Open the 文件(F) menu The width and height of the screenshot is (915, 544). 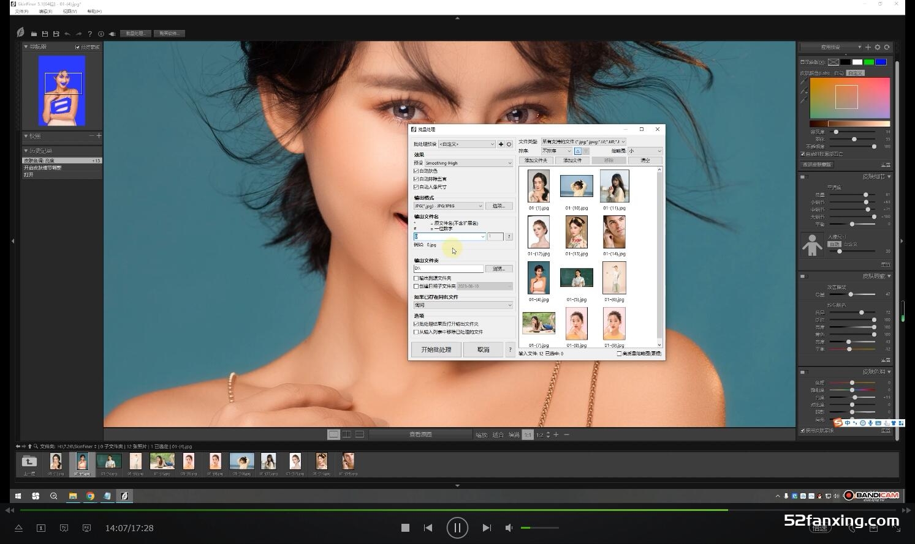tap(21, 11)
